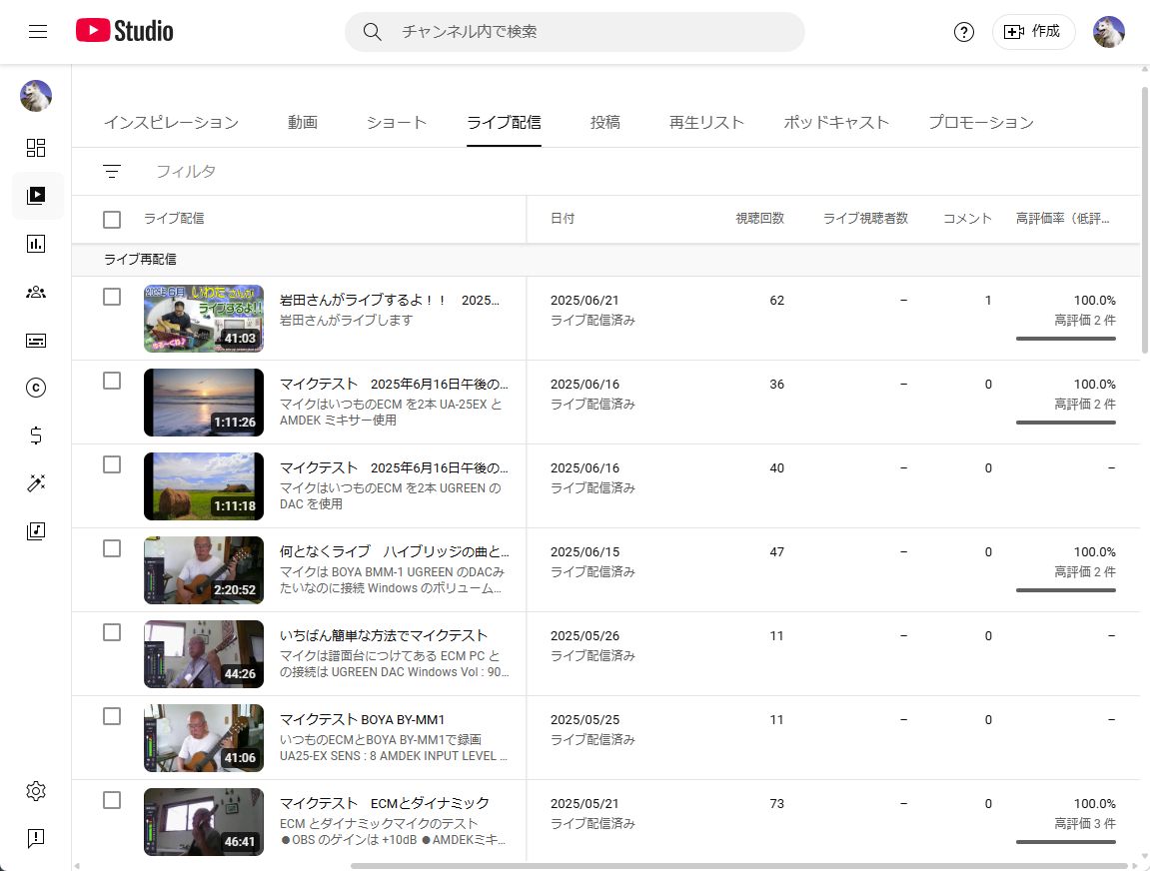
Task: Open the Subtitles icon in sidebar
Action: click(x=36, y=341)
